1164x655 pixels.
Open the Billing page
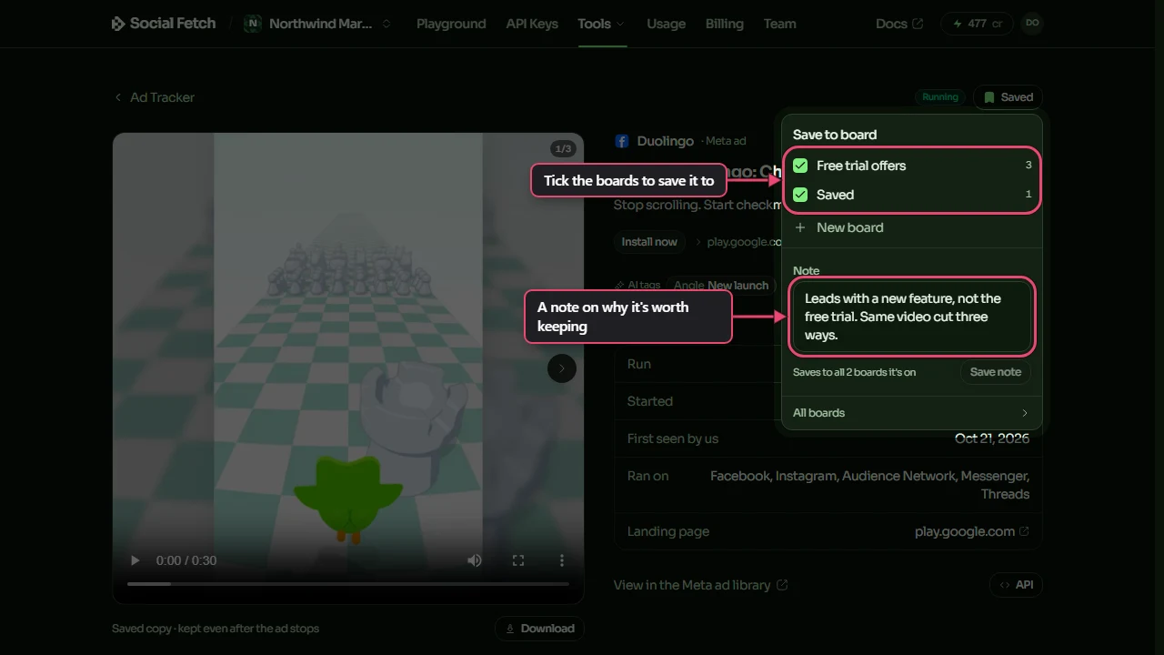(724, 24)
